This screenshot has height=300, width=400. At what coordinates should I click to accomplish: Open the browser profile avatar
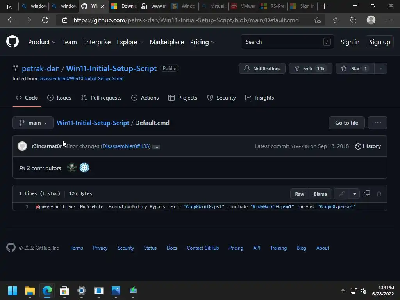tap(371, 20)
